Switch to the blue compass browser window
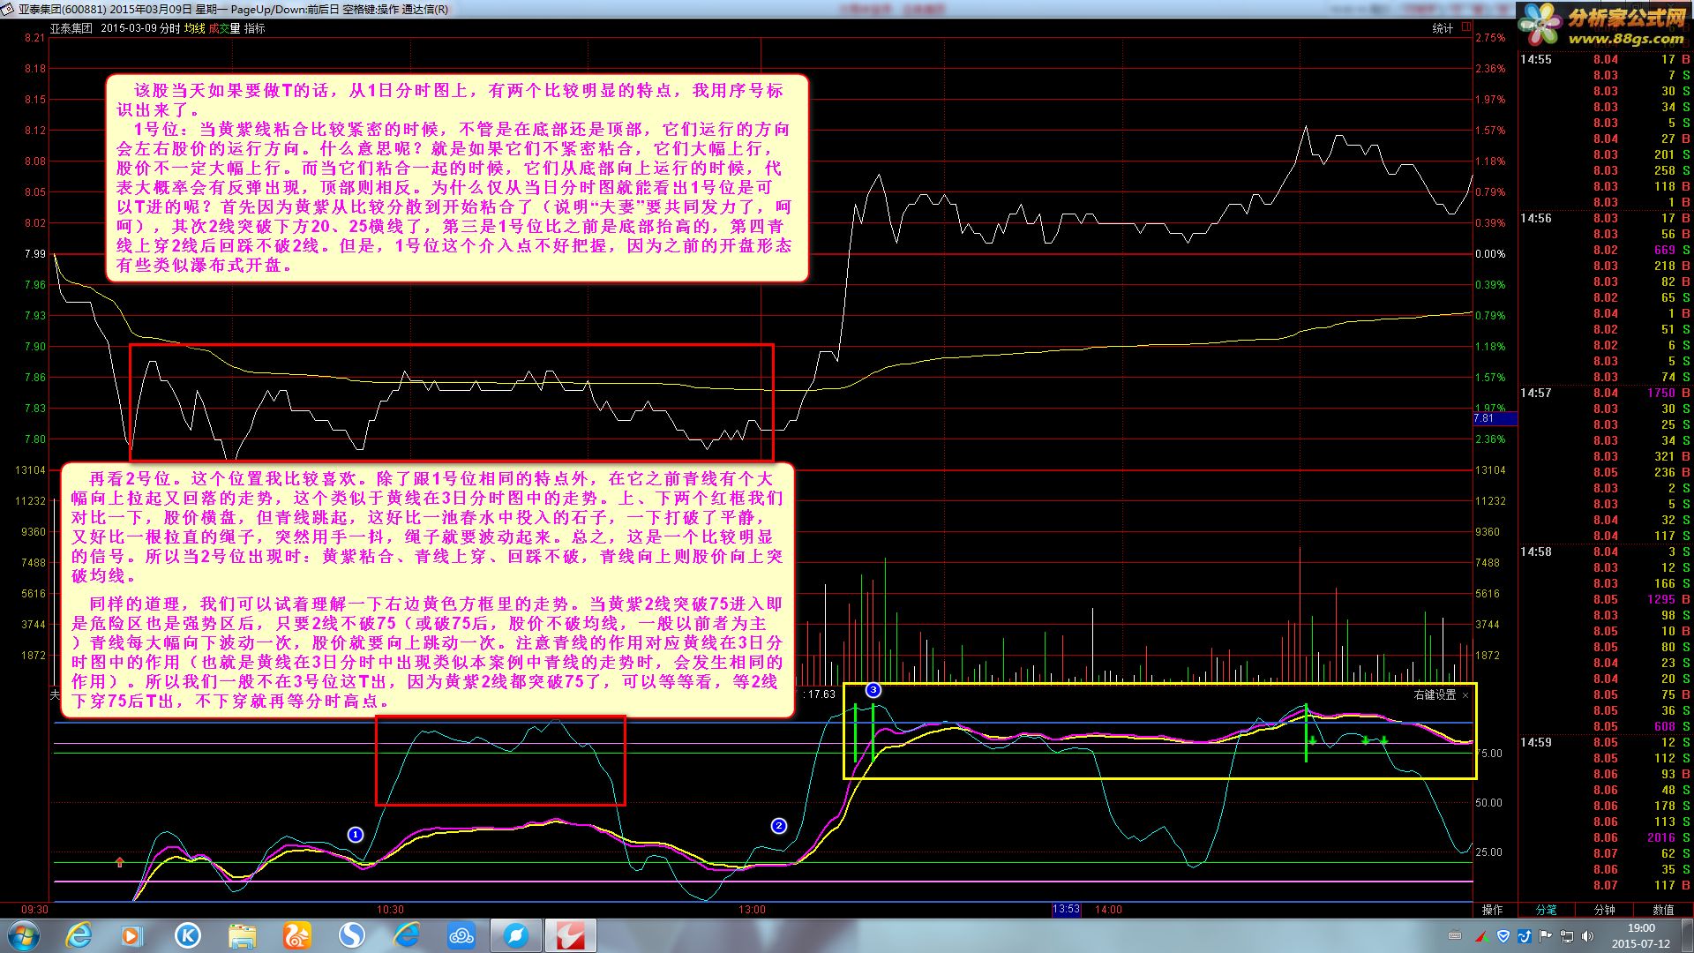This screenshot has height=953, width=1694. click(x=515, y=935)
